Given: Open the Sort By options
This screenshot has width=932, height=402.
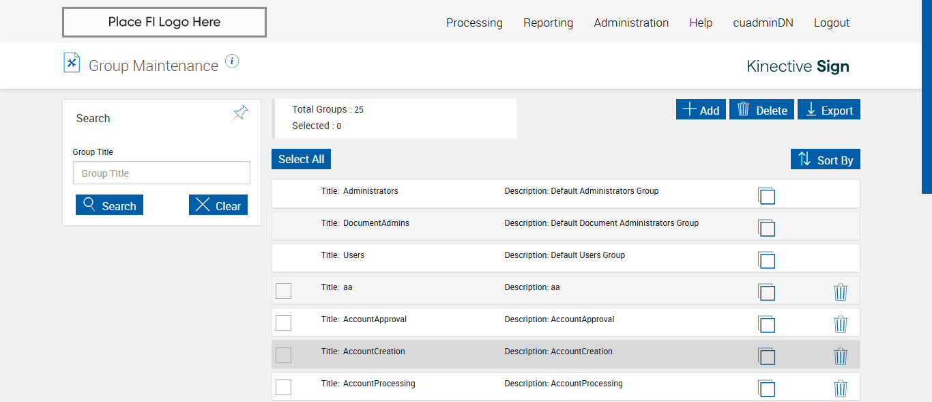Looking at the screenshot, I should pyautogui.click(x=826, y=160).
